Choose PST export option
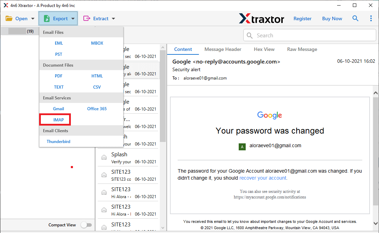 click(59, 54)
